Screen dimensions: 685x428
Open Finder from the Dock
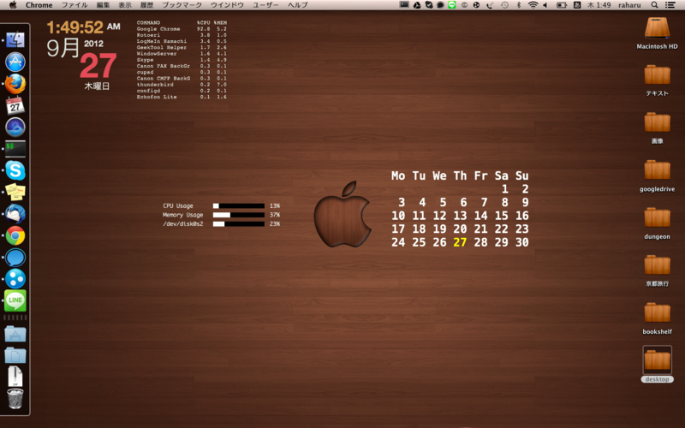[15, 39]
